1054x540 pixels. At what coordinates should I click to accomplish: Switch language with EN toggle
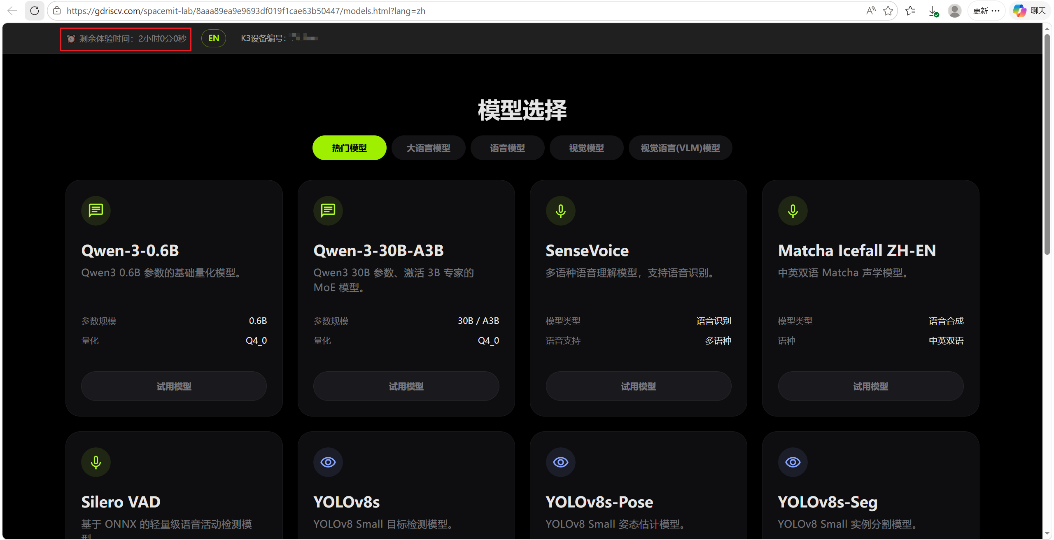pos(214,38)
